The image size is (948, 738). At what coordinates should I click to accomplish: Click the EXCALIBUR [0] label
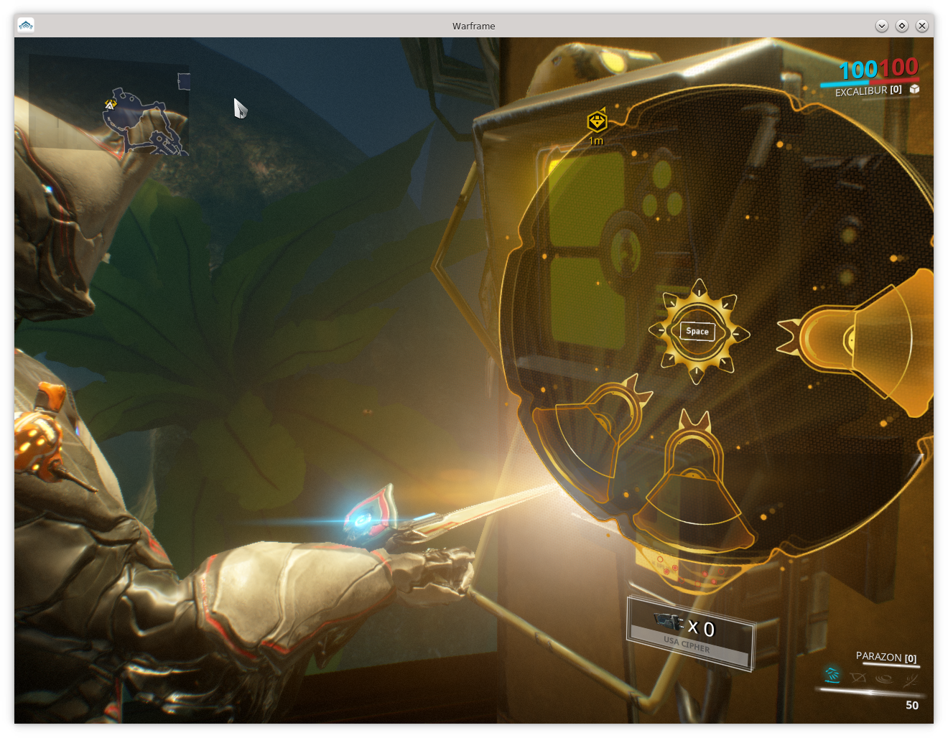pos(868,90)
